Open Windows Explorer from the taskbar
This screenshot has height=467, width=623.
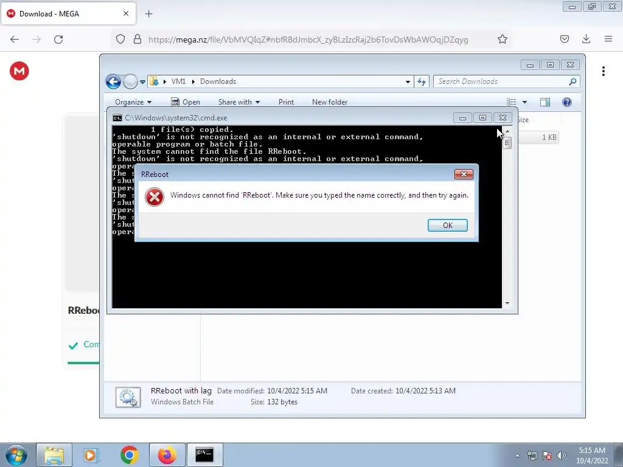[54, 455]
